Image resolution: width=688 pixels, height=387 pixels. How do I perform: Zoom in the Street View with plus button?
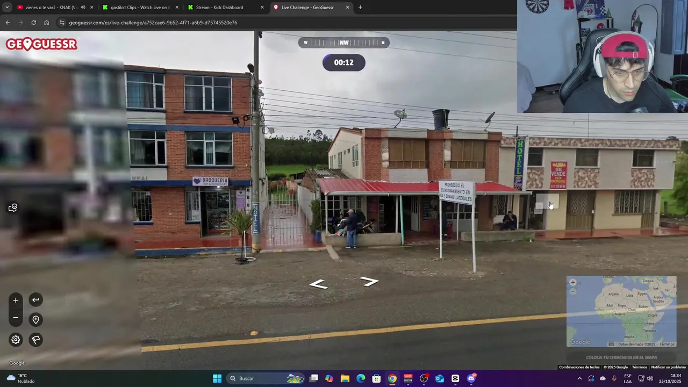point(16,300)
